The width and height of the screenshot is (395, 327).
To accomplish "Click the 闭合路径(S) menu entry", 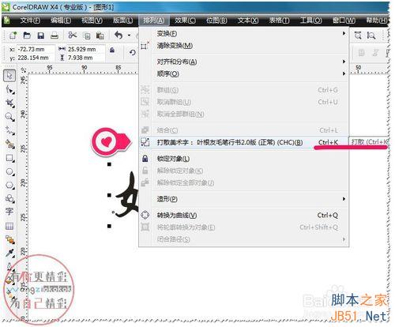I will pos(243,239).
